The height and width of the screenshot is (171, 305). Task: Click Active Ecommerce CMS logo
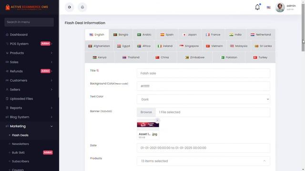[x=27, y=7]
